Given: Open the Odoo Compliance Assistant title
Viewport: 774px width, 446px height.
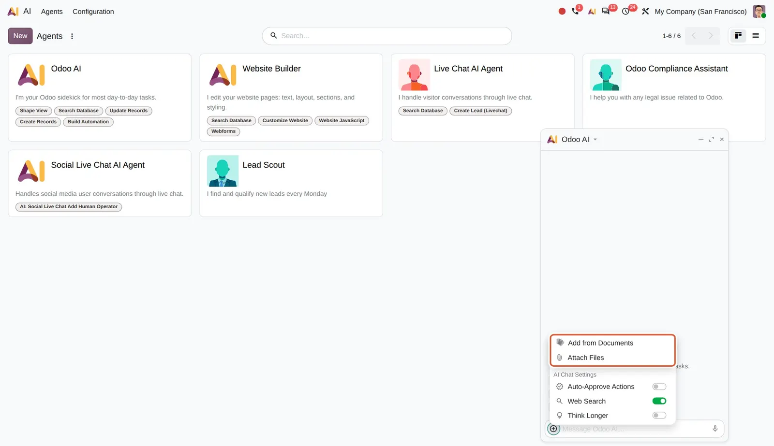Looking at the screenshot, I should click(x=677, y=69).
